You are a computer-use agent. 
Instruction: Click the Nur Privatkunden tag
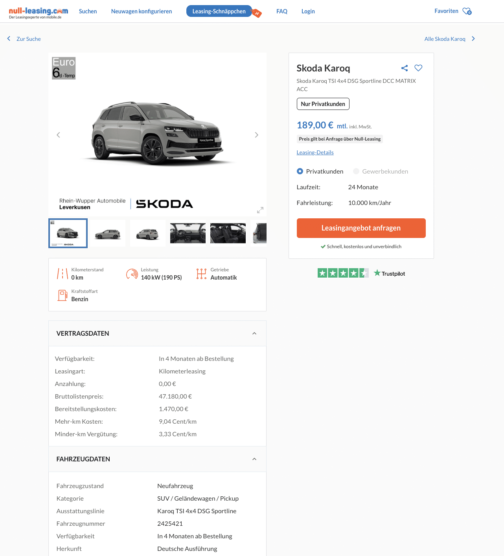323,104
